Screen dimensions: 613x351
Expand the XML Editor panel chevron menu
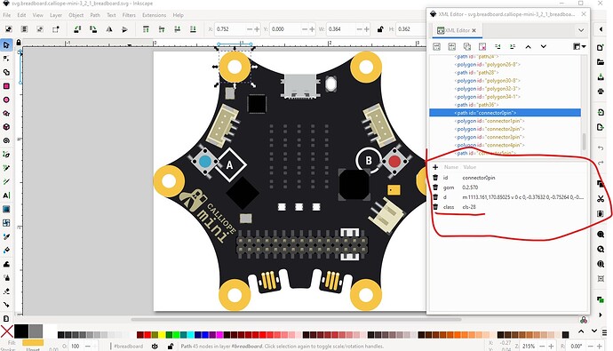coord(581,30)
